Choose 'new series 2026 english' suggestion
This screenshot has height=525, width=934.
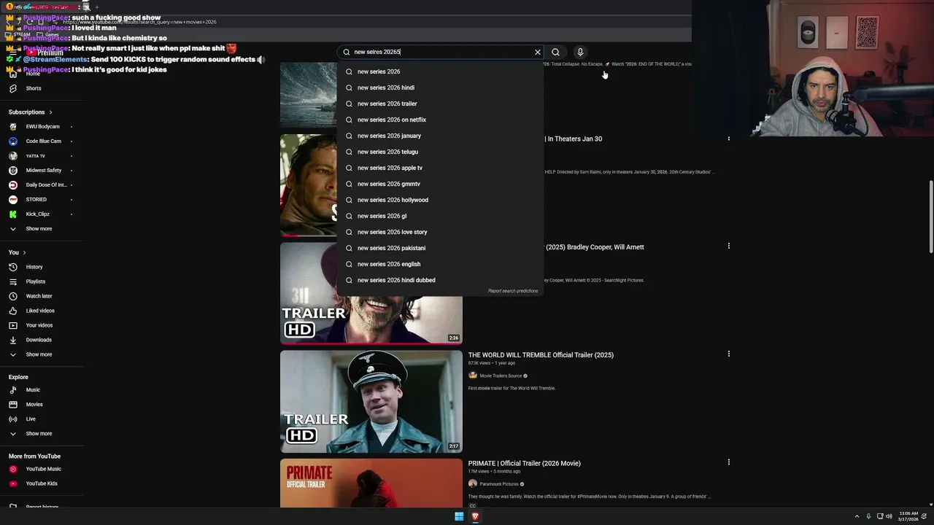click(x=441, y=264)
